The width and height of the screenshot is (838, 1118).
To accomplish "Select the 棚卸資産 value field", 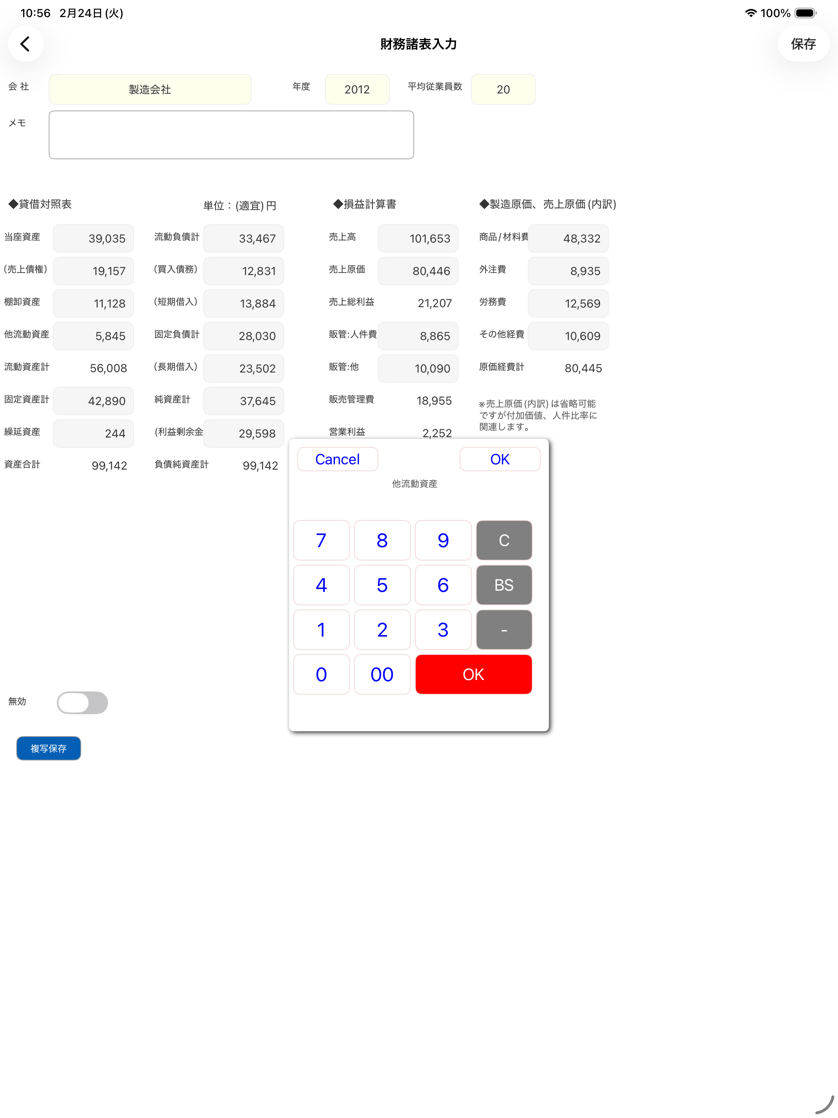I will click(x=93, y=303).
